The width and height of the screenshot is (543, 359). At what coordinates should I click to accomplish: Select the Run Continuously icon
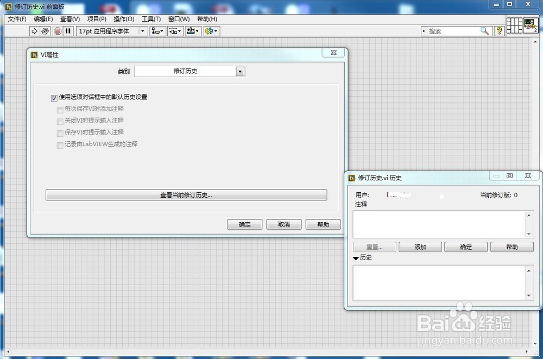pos(47,31)
